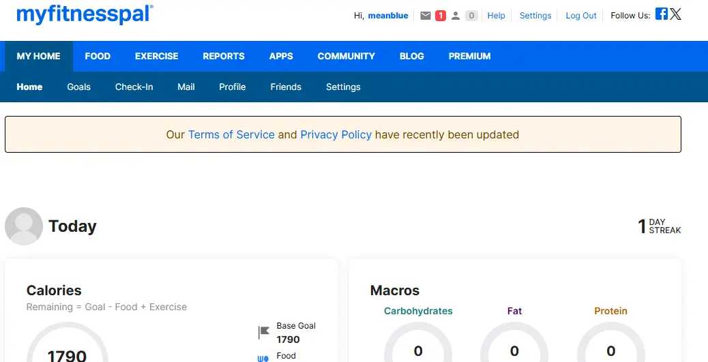
Task: Open the PREMIUM main tab
Action: (x=469, y=57)
